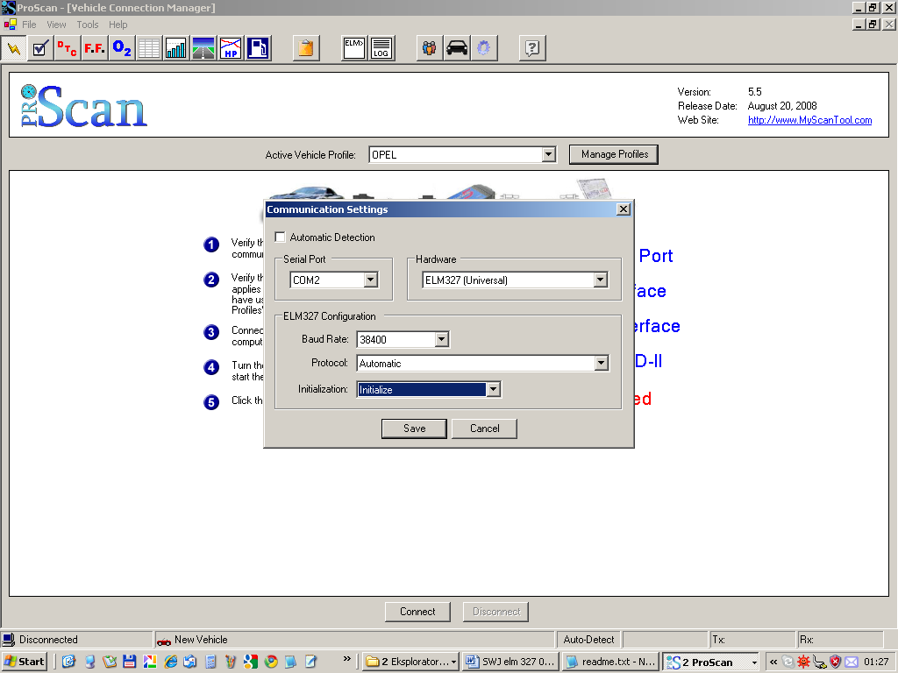
Task: Launch Internet Explorer from quick launch
Action: (x=170, y=662)
